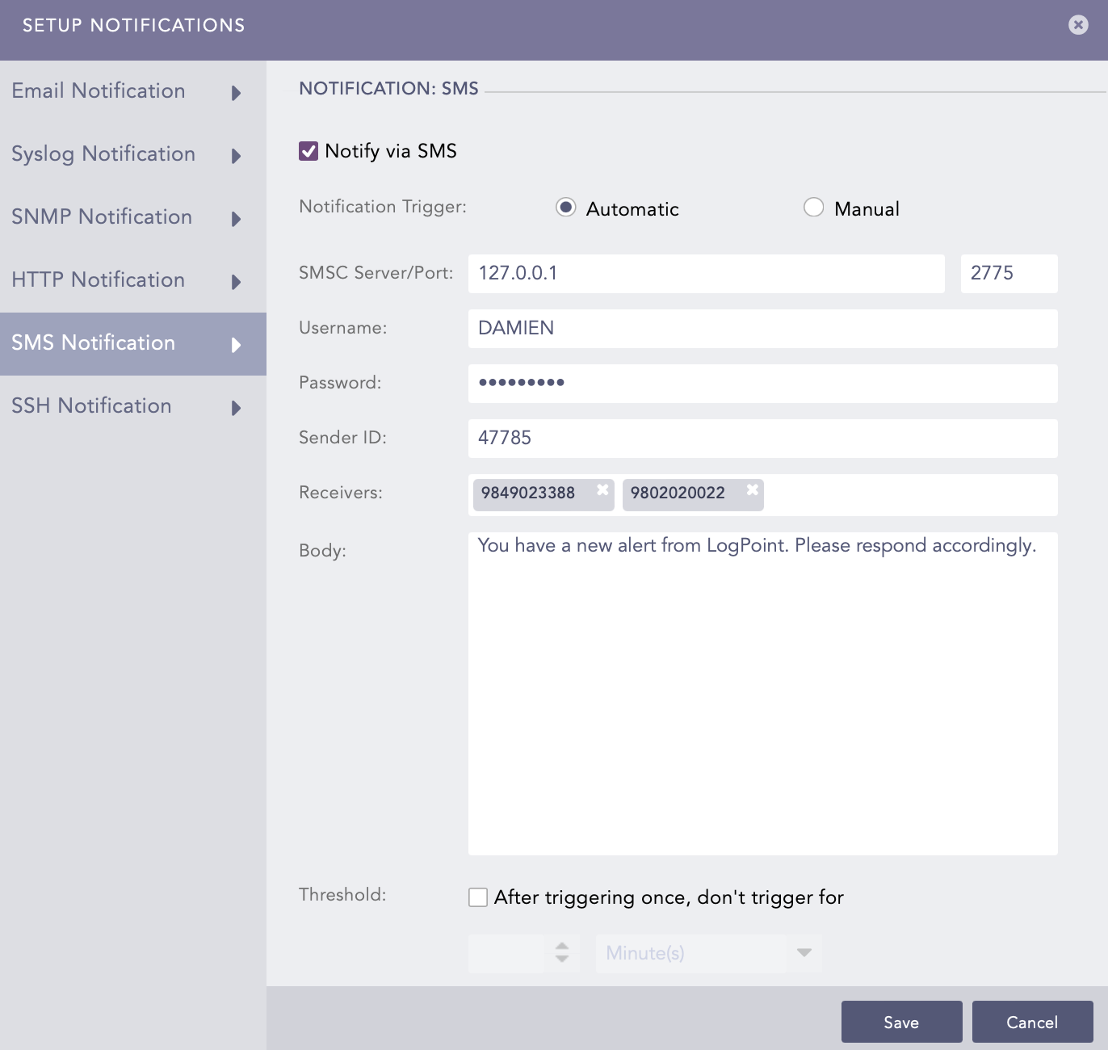Click arrow icon beside Syslog Notification
1108x1050 pixels.
[x=236, y=156]
